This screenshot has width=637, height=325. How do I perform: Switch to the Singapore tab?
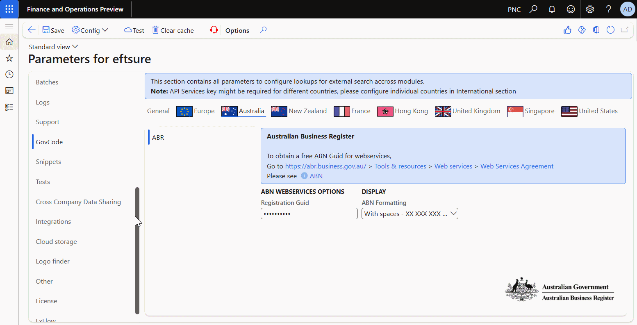click(531, 111)
